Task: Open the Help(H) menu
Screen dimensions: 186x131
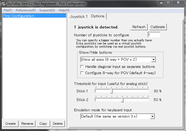Action: click(x=64, y=10)
